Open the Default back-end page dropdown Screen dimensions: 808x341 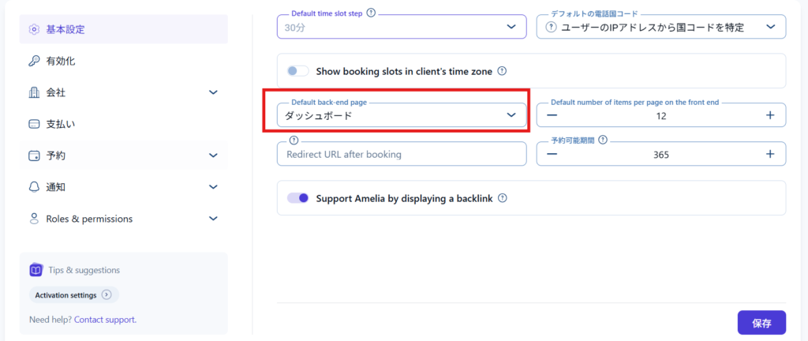(x=401, y=115)
